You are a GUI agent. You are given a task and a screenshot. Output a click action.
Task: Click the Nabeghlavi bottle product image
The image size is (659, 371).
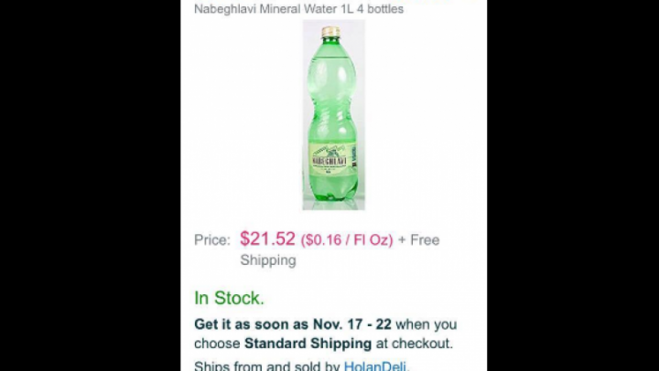pos(334,114)
